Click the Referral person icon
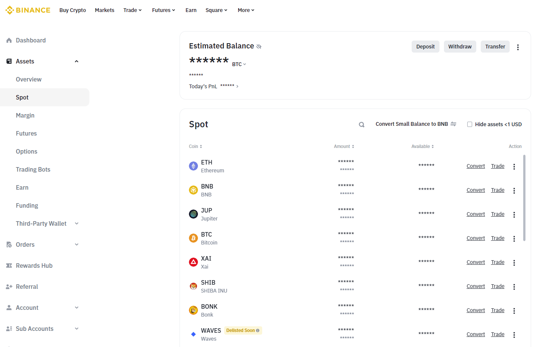Image resolution: width=548 pixels, height=347 pixels. 9,287
